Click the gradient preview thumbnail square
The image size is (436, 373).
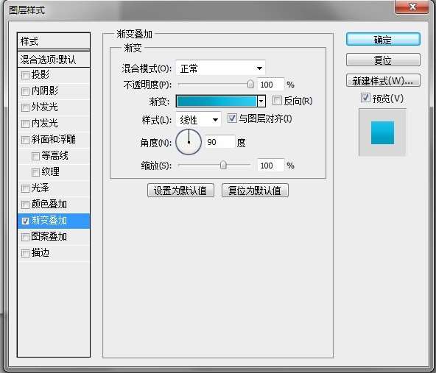[383, 132]
